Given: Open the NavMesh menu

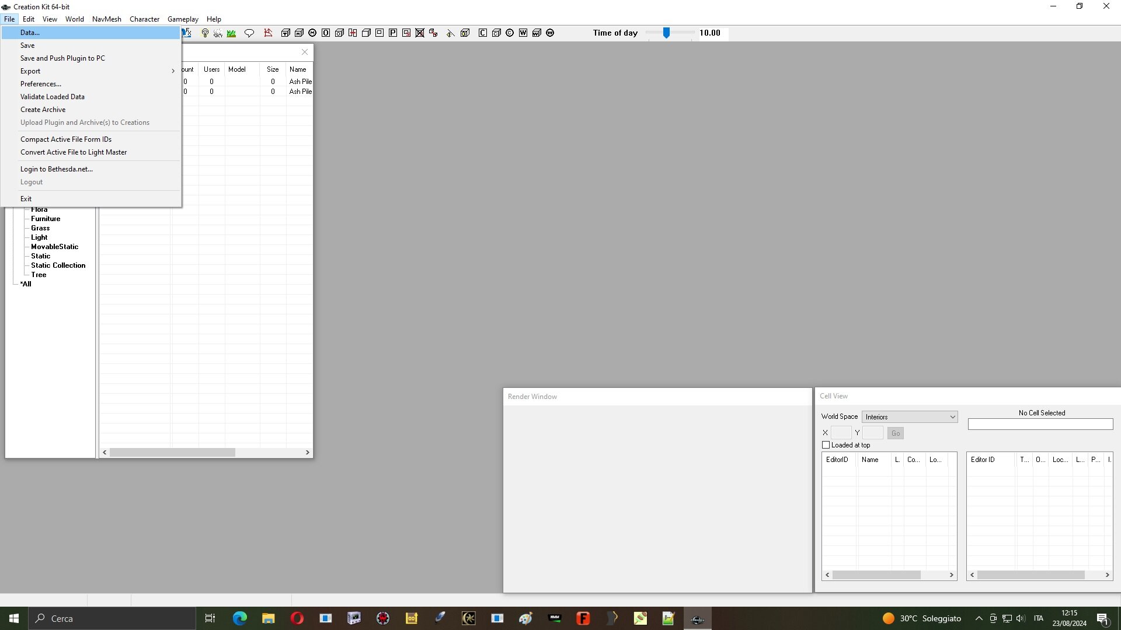Looking at the screenshot, I should (107, 19).
